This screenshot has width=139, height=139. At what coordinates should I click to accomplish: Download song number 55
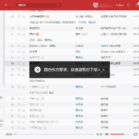(24, 63)
